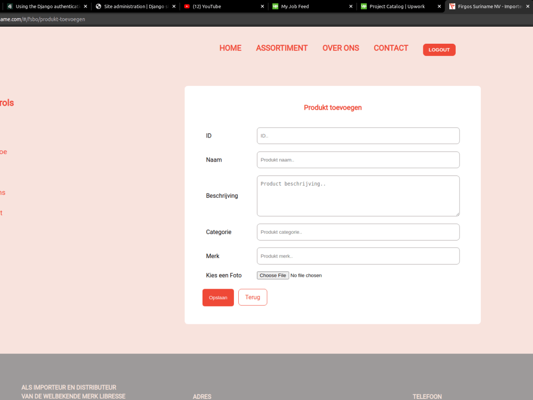
Task: Click the Produkt toevoegen heading
Action: click(x=333, y=108)
